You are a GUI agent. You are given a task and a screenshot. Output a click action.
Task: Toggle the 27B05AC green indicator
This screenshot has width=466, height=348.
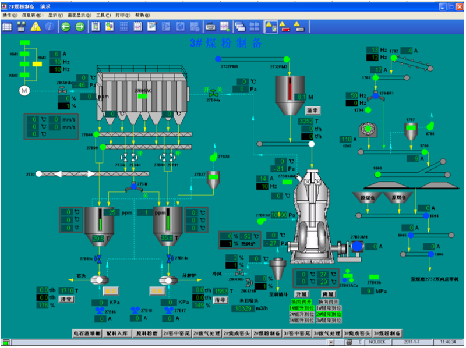click(x=143, y=97)
